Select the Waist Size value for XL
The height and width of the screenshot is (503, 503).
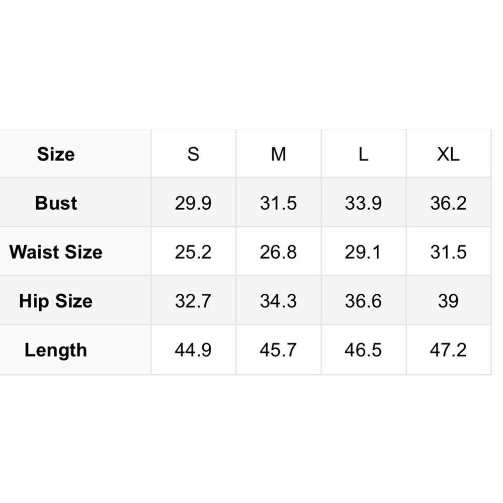pos(448,252)
